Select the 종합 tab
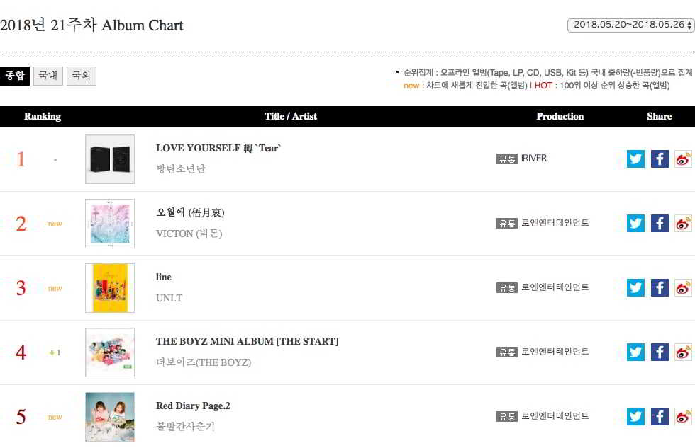 pyautogui.click(x=15, y=76)
